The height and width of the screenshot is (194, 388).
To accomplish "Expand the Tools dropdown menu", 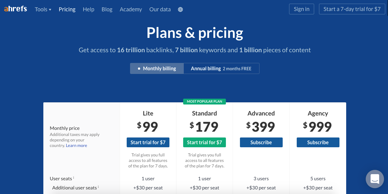I will 43,9.
